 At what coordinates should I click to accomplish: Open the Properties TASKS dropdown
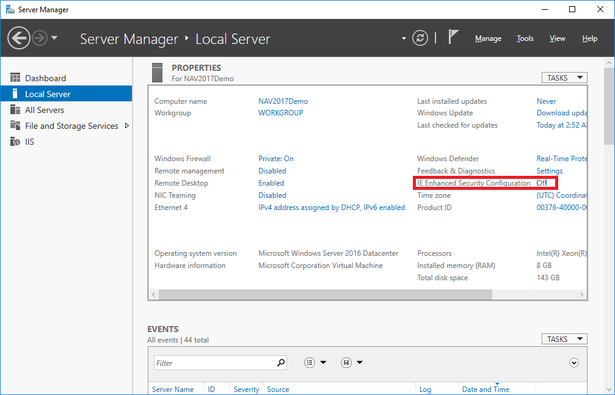tap(564, 78)
